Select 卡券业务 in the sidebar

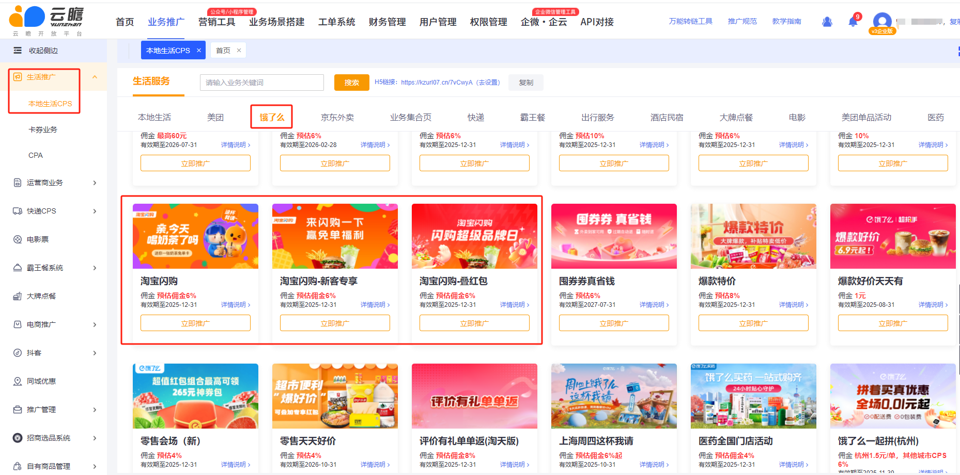(x=43, y=129)
